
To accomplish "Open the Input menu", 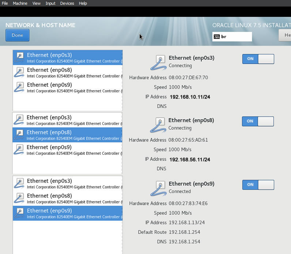I will [x=50, y=3].
